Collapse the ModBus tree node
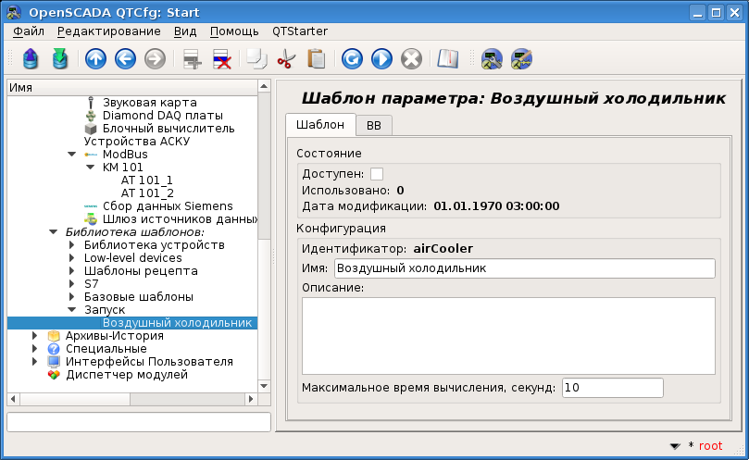 [x=71, y=155]
